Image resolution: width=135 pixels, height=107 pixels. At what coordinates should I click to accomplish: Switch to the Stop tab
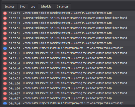[22, 7]
